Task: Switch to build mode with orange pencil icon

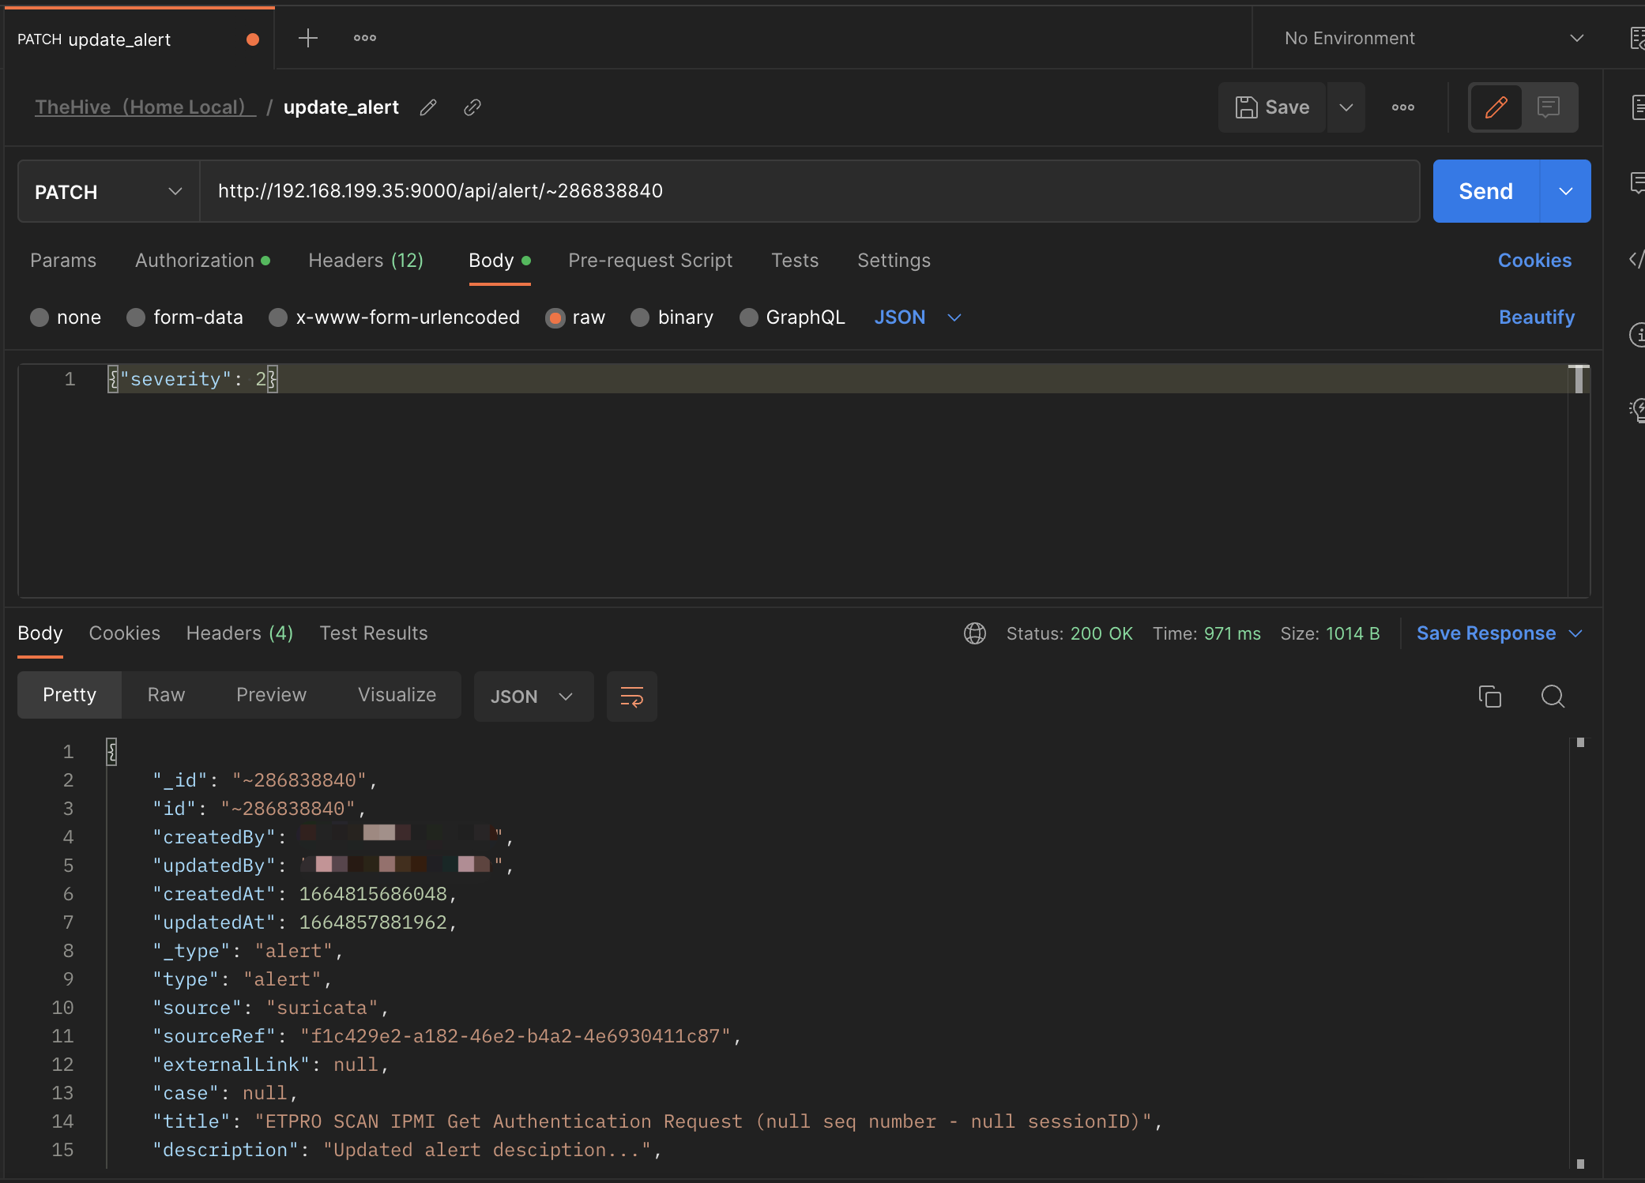Action: click(1496, 107)
